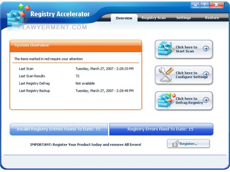Screen dimensions: 230x172
Task: Click the arrow on Configure Settings
Action: pos(206,74)
